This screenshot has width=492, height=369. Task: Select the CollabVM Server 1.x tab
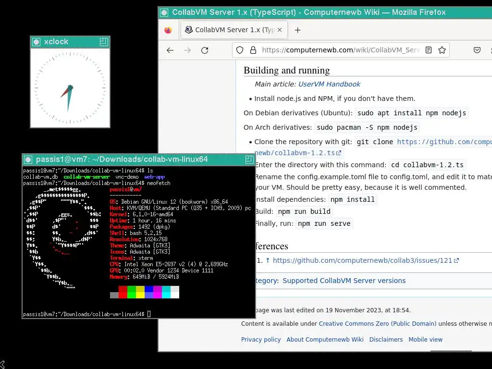click(234, 30)
